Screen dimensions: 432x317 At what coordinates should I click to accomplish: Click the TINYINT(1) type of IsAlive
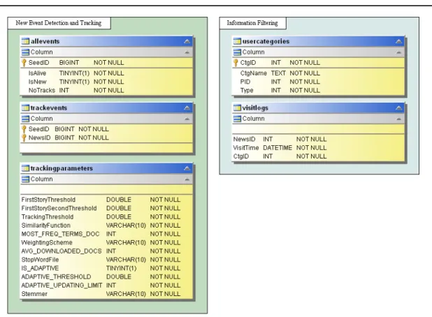pos(74,73)
